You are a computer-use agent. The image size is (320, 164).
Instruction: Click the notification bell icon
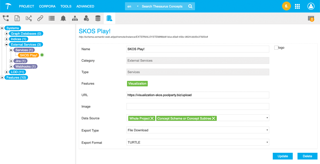(63, 18)
